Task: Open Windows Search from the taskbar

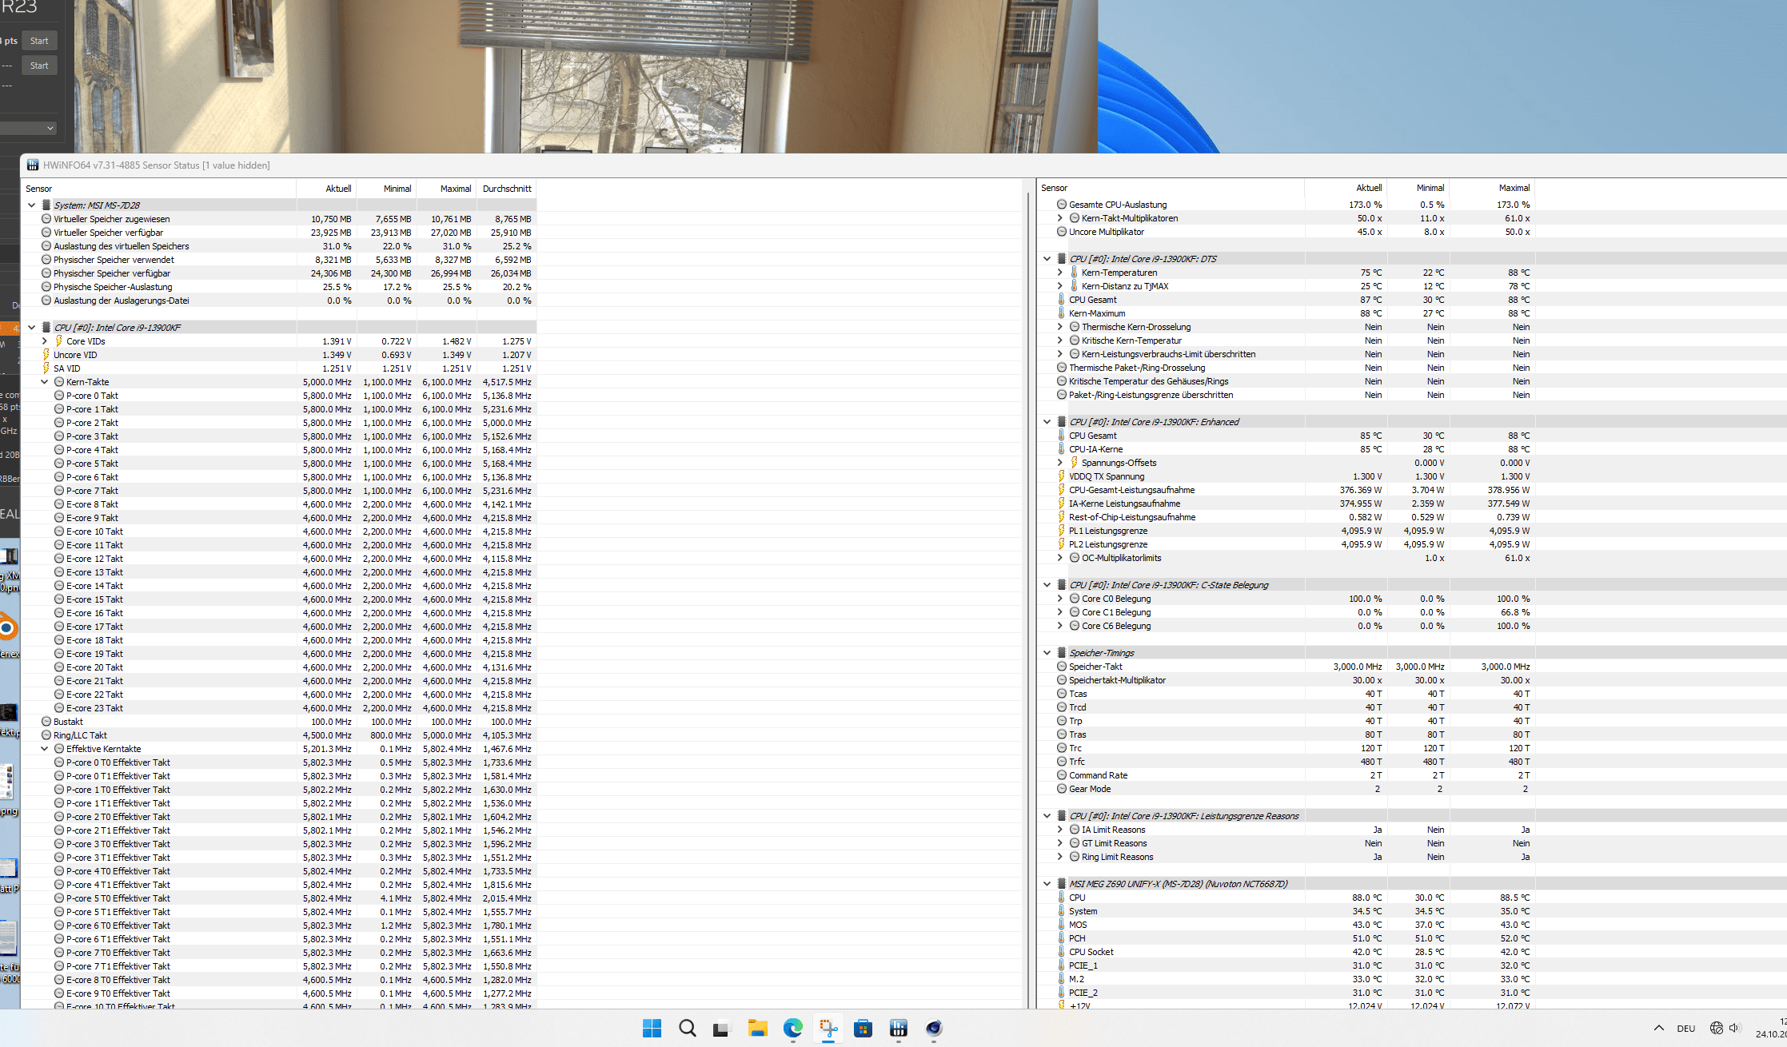Action: coord(687,1028)
